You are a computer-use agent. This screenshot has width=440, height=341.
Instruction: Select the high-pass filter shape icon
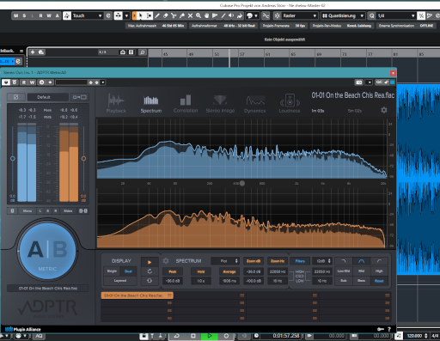click(x=379, y=261)
